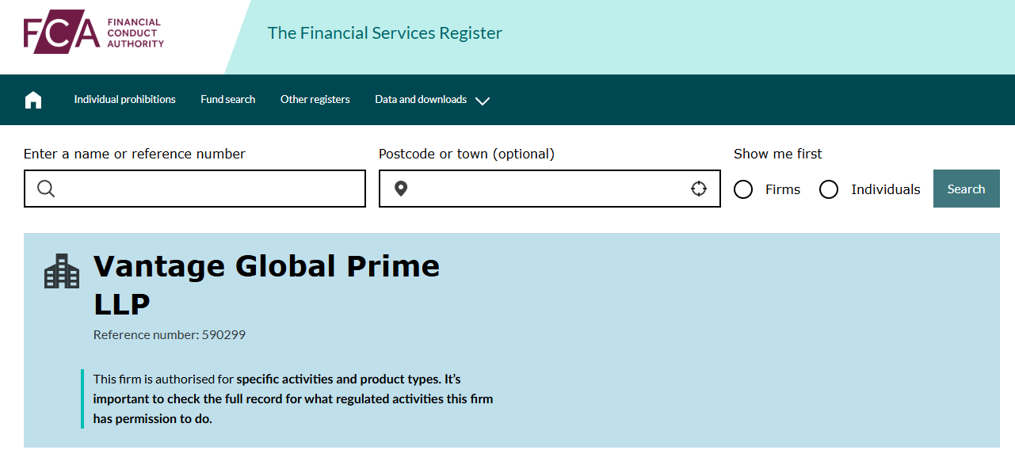Select the Individuals radio button
Viewport: 1015px width, 450px height.
829,189
